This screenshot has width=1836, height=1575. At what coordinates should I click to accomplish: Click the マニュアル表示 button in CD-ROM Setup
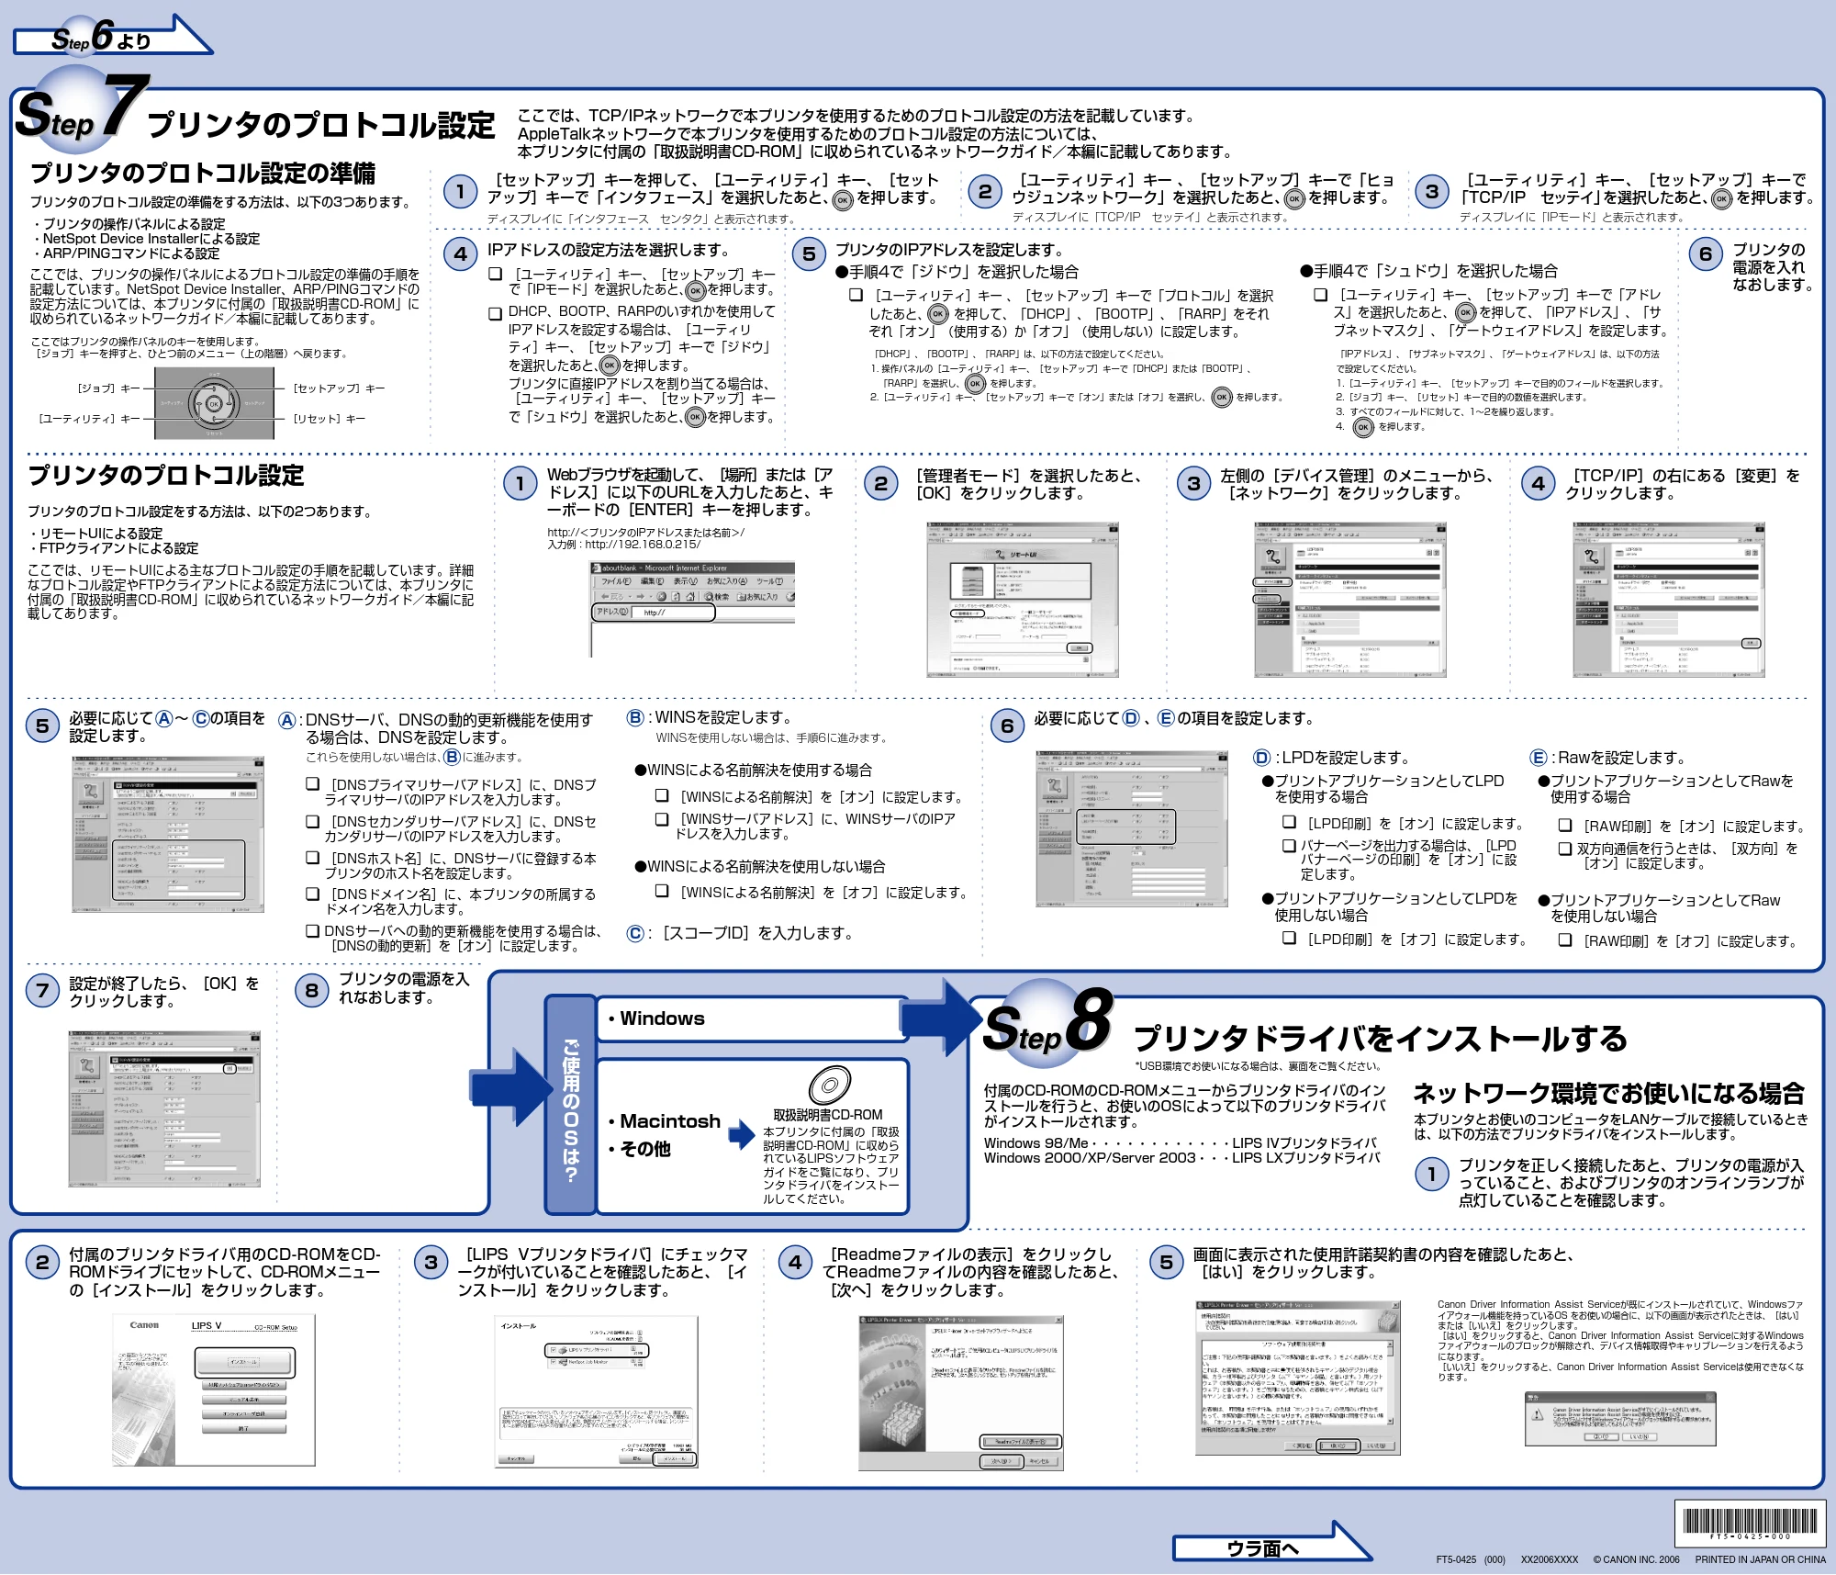[x=244, y=1400]
